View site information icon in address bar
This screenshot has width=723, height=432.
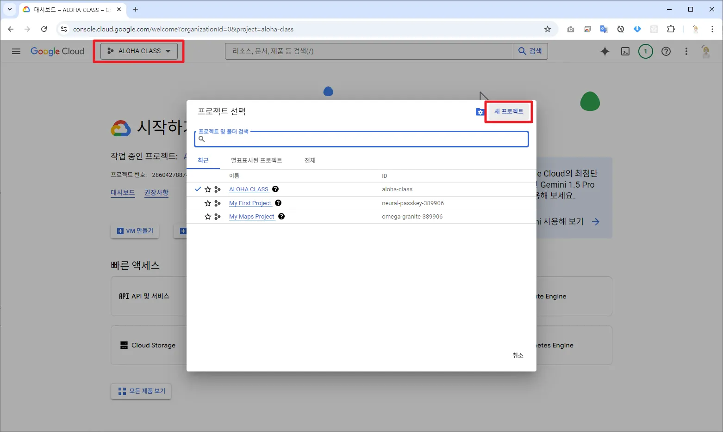[64, 29]
